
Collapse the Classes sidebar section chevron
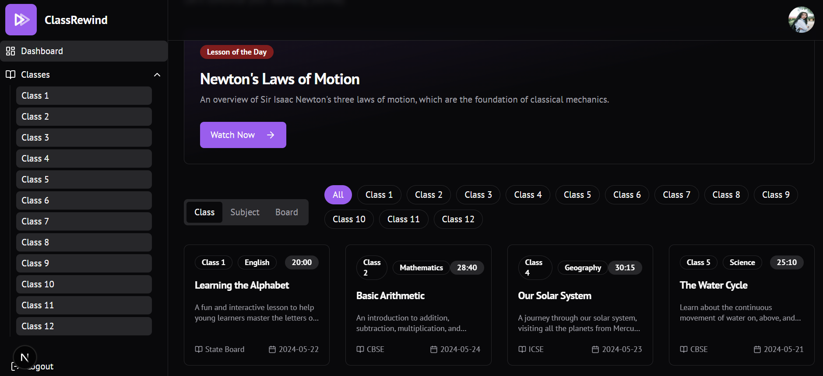[x=157, y=75]
